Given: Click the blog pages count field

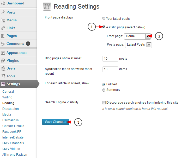Looking at the screenshot, I should click(x=110, y=59).
